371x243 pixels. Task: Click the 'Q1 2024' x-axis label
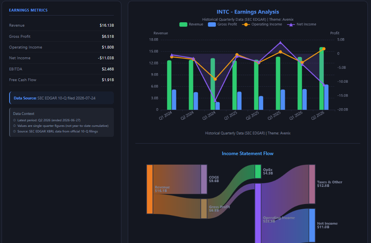tap(166, 115)
